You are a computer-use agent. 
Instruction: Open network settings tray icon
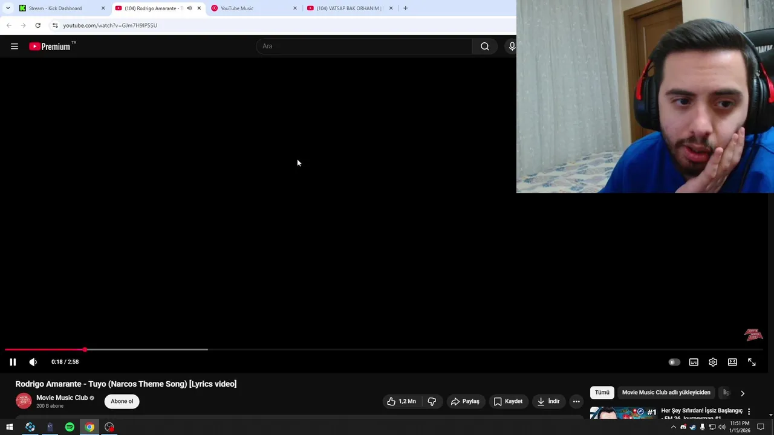coord(712,427)
